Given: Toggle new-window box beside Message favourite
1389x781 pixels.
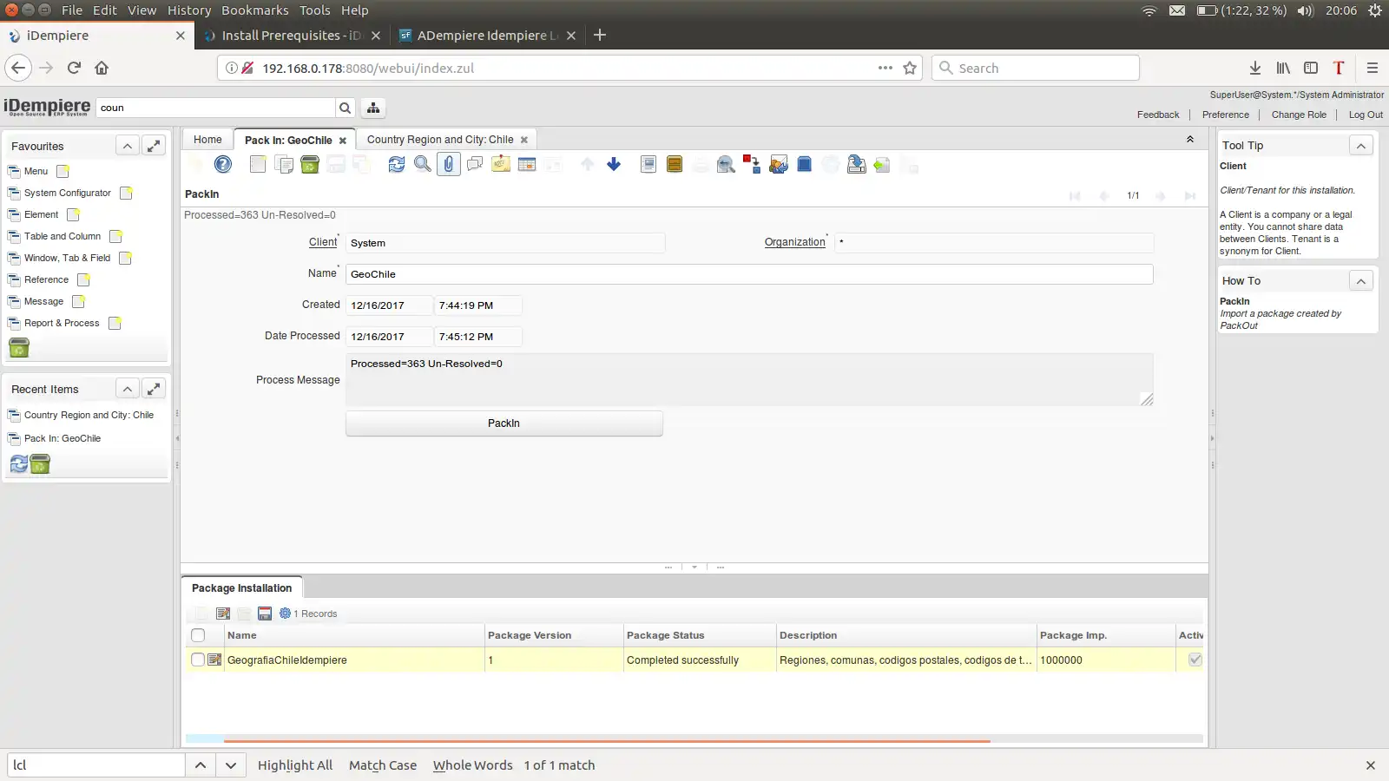Looking at the screenshot, I should (x=78, y=302).
